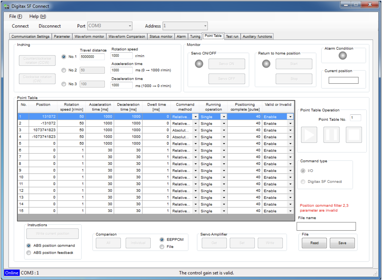Screen dimensions: 382x280
Task: Click the Point Table No. field
Action: click(x=355, y=118)
